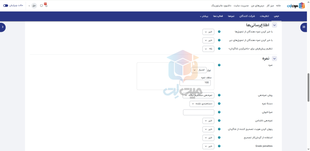Help icon for نمرهٔ قبولی
This screenshot has height=151, width=310.
219,112
